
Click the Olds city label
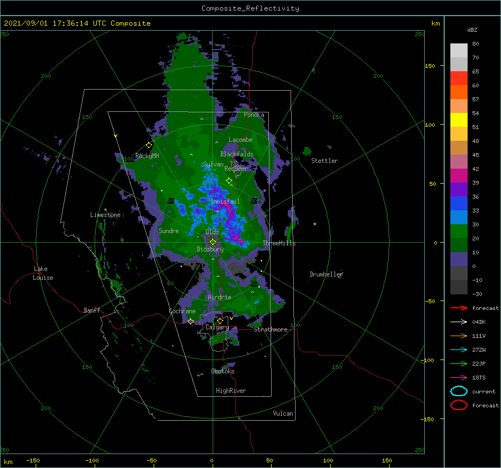click(x=212, y=232)
